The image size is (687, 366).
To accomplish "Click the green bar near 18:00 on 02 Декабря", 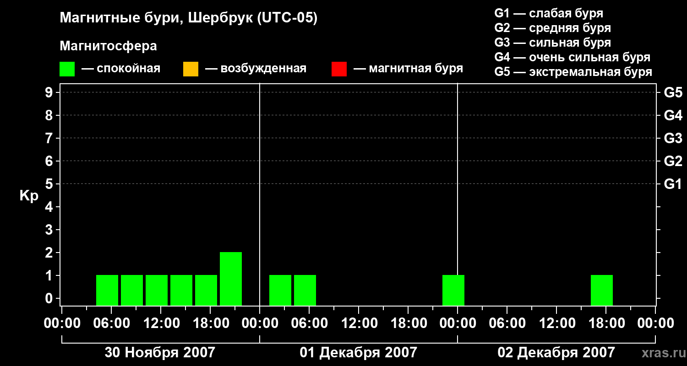I will 602,290.
